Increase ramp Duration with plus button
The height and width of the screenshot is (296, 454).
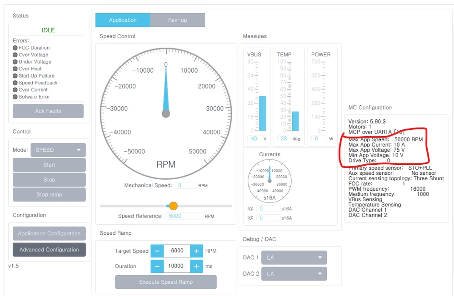(x=196, y=266)
